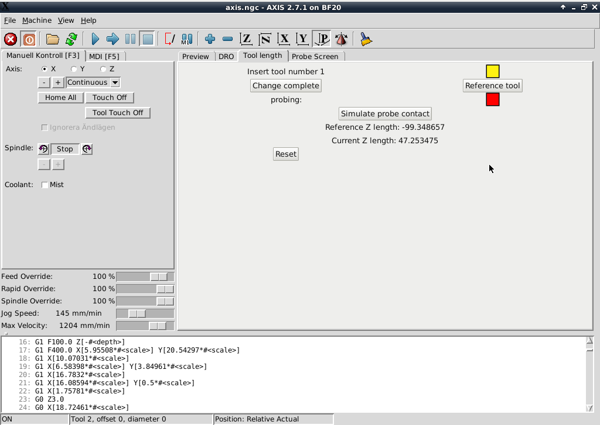Click the Pause execution icon
The width and height of the screenshot is (600, 425).
click(129, 39)
